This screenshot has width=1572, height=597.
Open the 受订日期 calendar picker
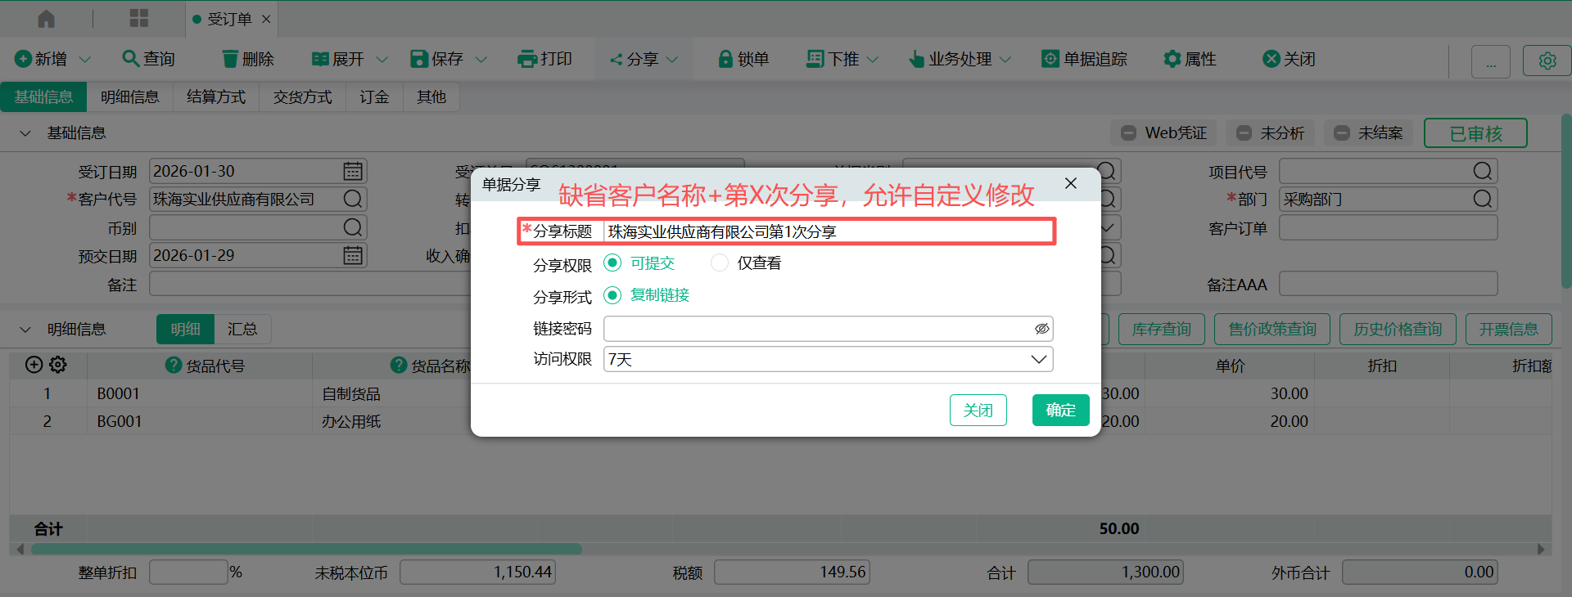click(x=353, y=171)
